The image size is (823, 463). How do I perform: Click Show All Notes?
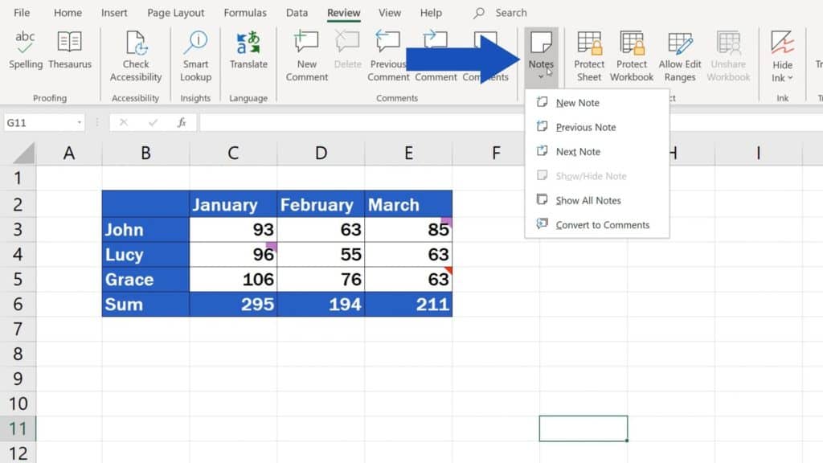click(x=586, y=200)
